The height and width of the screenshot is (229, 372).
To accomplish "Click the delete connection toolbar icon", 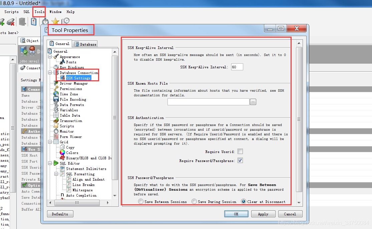I will tap(11, 21).
